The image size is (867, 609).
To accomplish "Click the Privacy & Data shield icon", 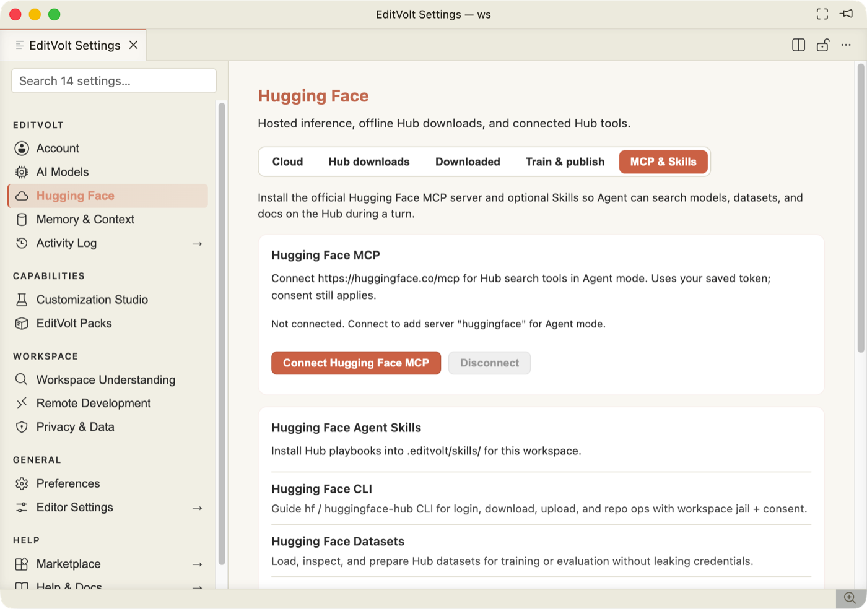I will [x=22, y=427].
